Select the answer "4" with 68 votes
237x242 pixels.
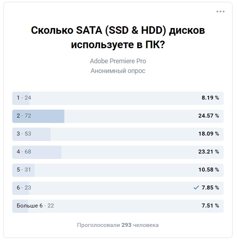coord(118,152)
